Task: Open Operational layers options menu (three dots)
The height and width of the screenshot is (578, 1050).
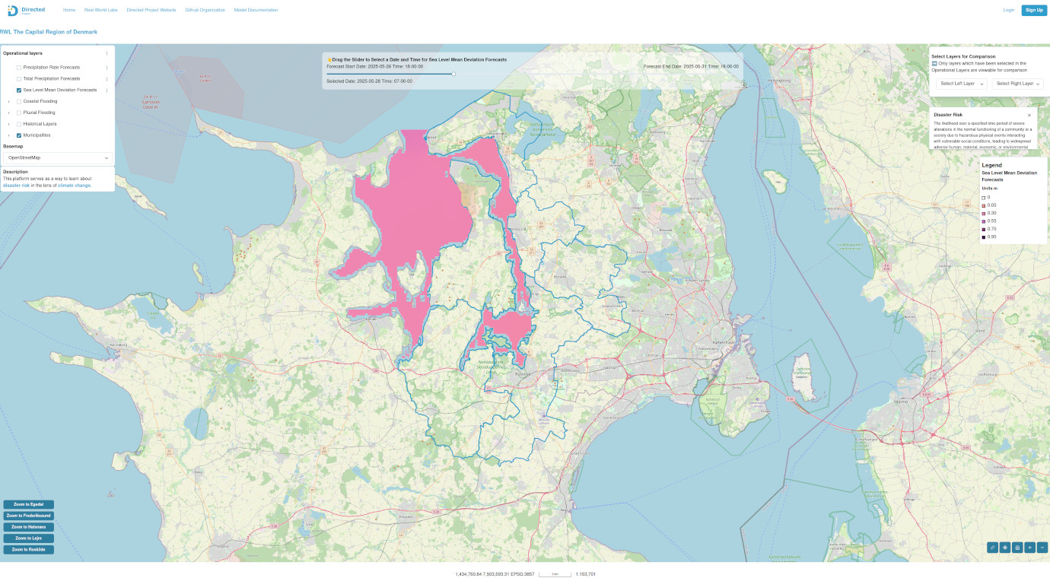Action: pos(107,53)
